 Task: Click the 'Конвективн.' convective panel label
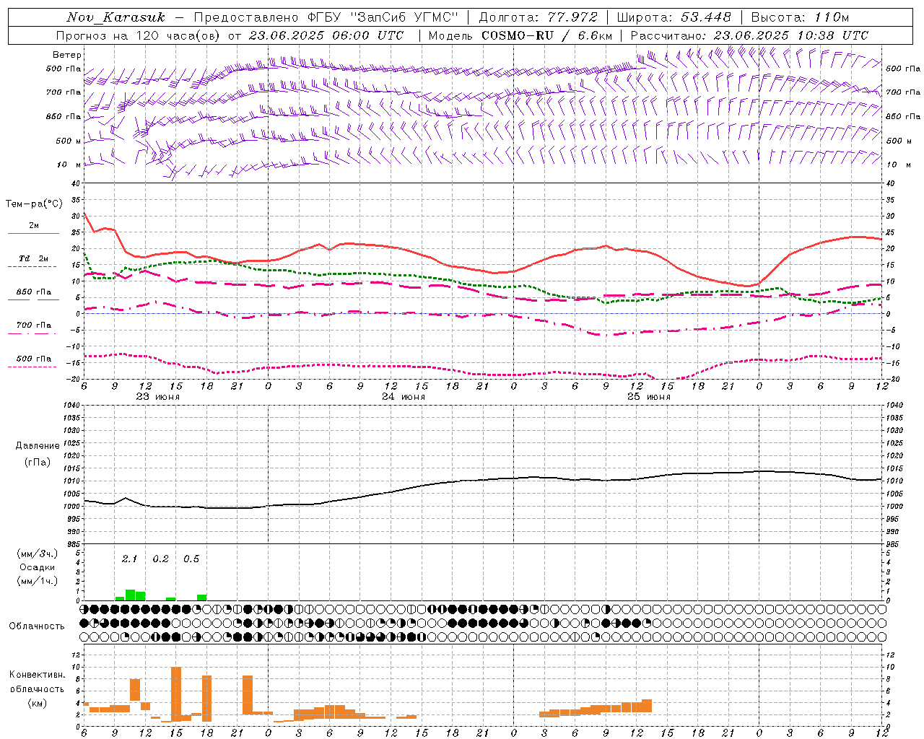tap(37, 675)
